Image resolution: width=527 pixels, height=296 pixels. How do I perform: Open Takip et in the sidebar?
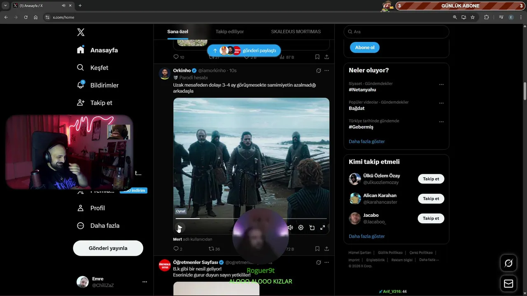(x=95, y=103)
